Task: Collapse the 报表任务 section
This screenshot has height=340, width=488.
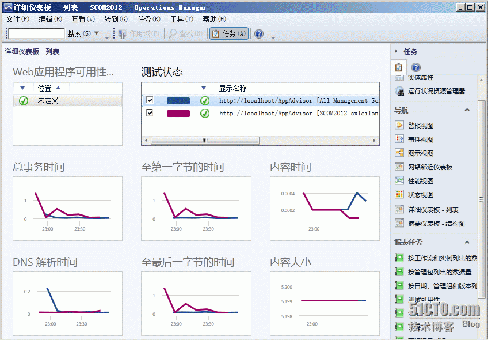Action: tap(467, 242)
